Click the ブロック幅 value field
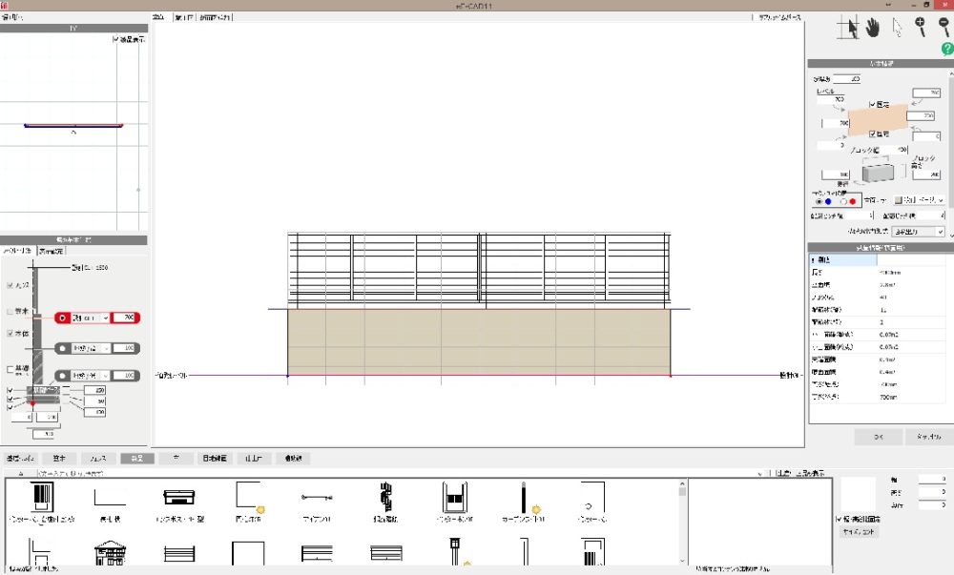 pyautogui.click(x=895, y=150)
